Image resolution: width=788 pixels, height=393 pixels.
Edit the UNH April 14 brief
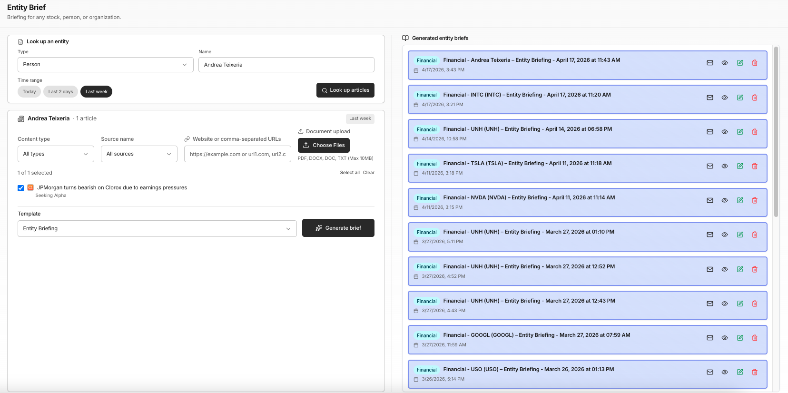(x=740, y=132)
